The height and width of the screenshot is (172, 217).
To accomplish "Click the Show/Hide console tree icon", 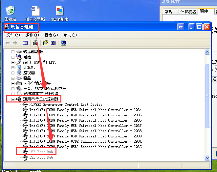I will (x=25, y=43).
